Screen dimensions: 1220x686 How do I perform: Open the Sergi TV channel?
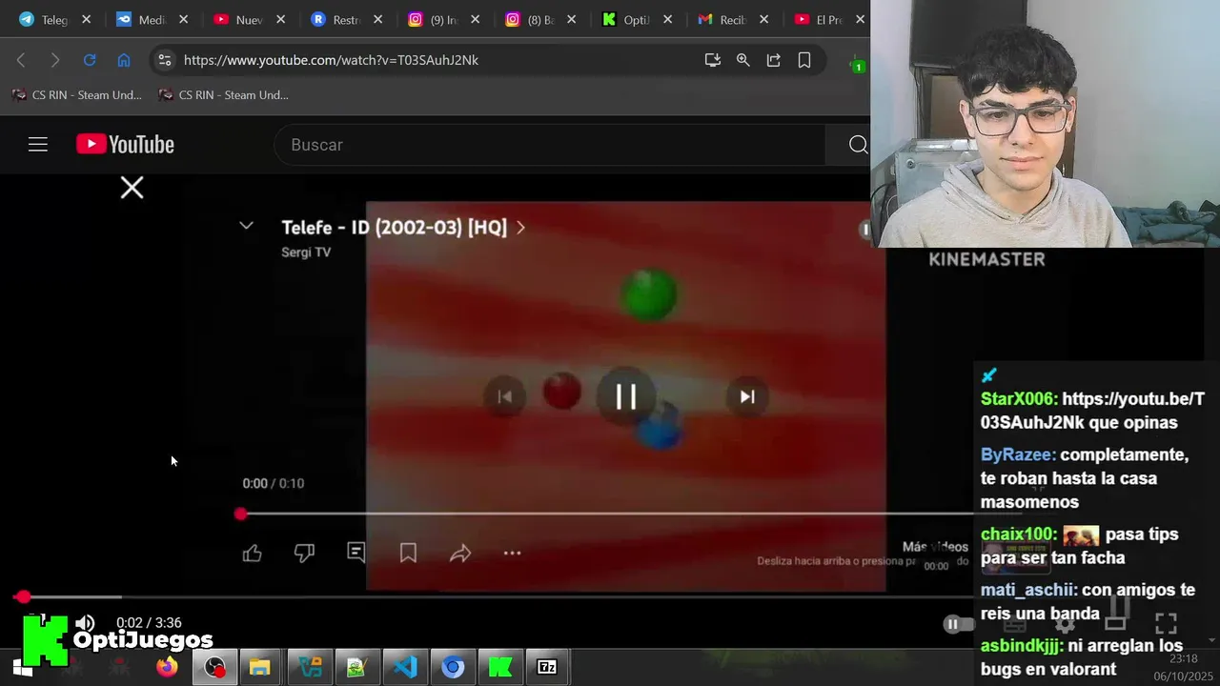[306, 252]
